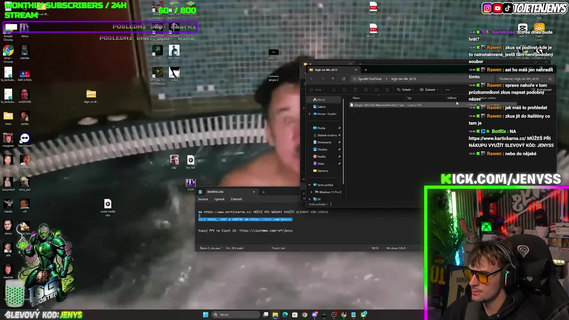Sort by Název column header
This screenshot has height=320, width=569.
pyautogui.click(x=356, y=98)
